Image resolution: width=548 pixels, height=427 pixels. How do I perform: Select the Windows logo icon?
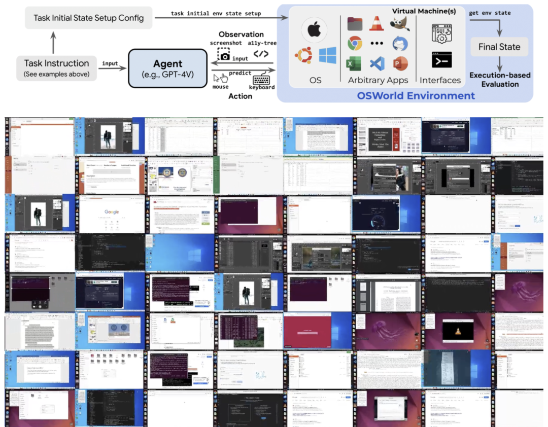(x=327, y=55)
